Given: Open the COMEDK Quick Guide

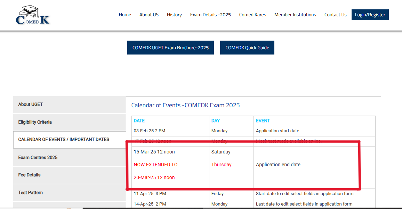Looking at the screenshot, I should [x=247, y=48].
